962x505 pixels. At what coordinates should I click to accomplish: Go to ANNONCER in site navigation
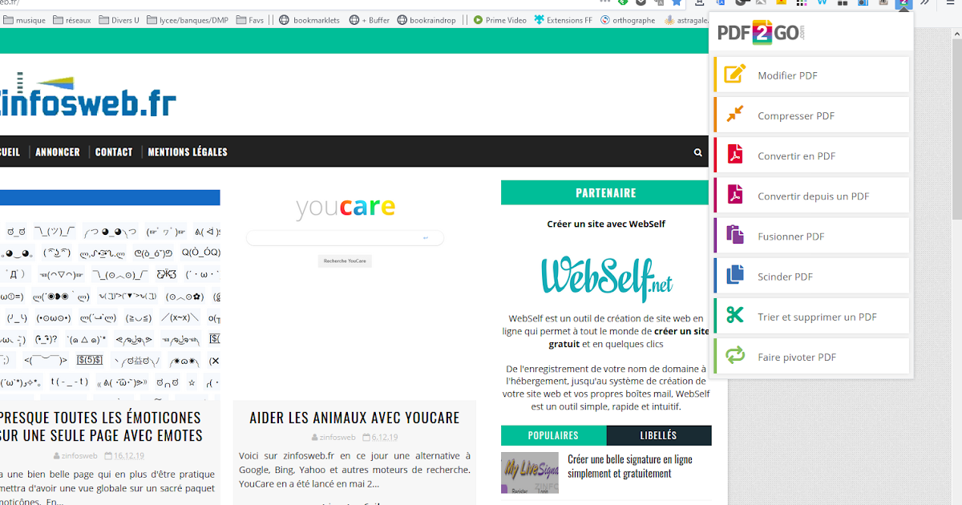pyautogui.click(x=58, y=151)
